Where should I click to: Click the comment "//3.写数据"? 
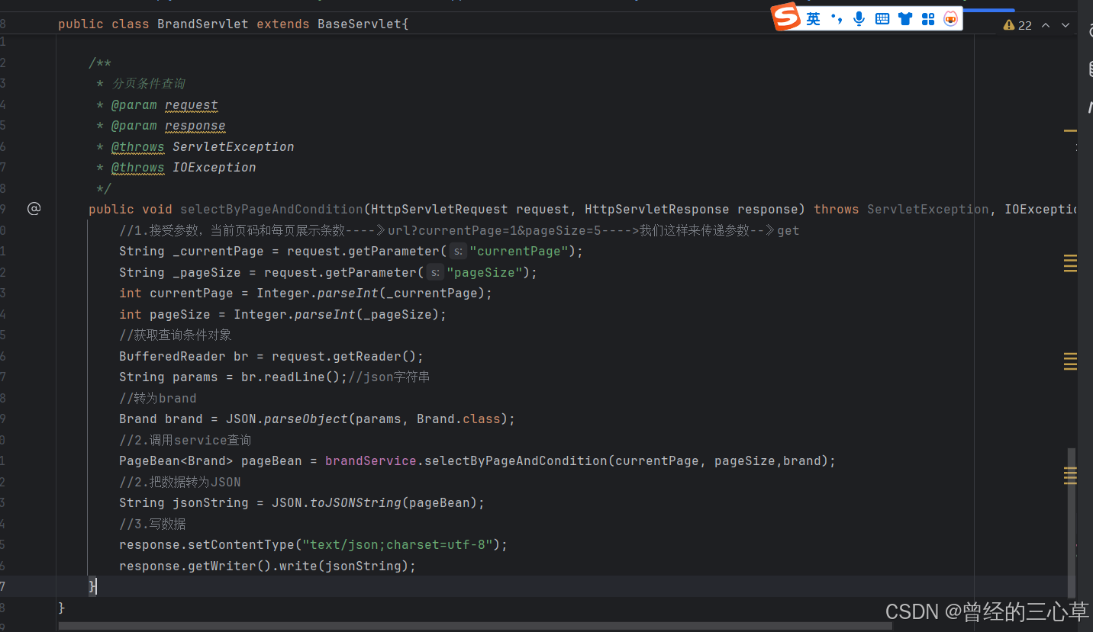click(x=153, y=524)
